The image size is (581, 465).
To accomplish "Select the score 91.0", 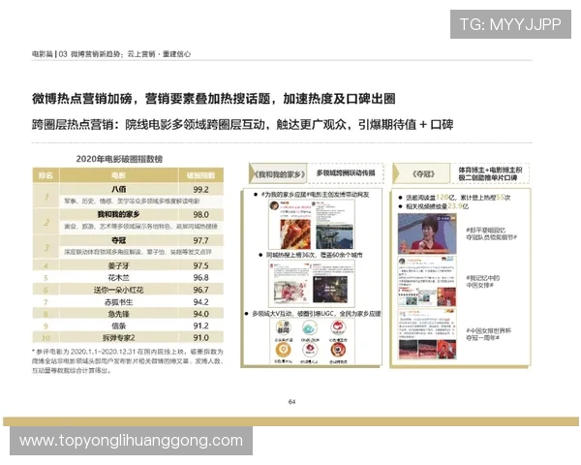I will 200,337.
